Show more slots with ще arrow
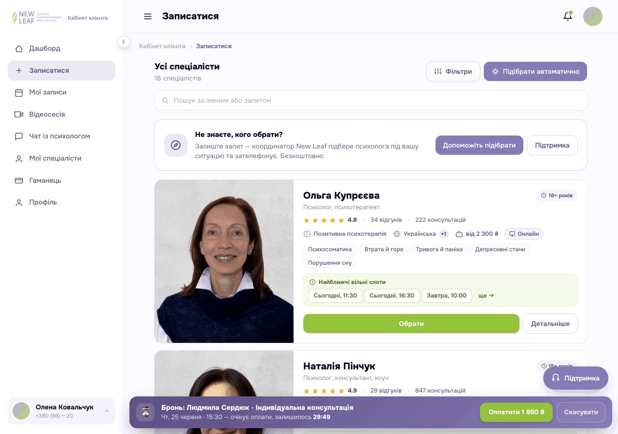This screenshot has width=618, height=434. coord(486,296)
